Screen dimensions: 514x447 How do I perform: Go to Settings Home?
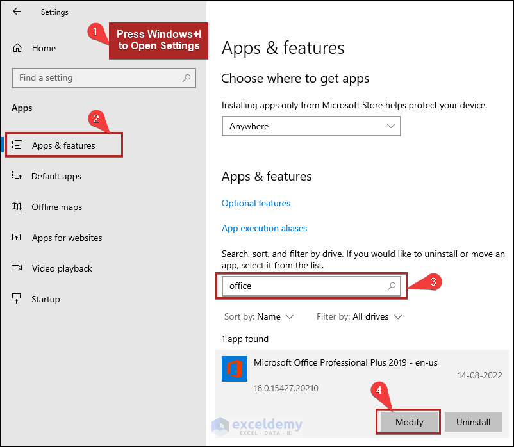[x=44, y=48]
